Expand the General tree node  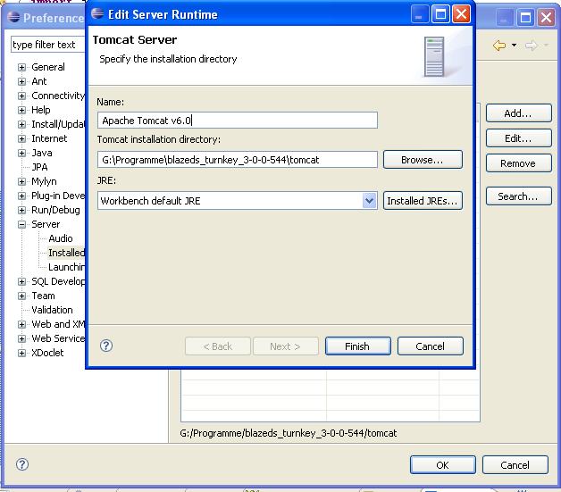pyautogui.click(x=21, y=67)
